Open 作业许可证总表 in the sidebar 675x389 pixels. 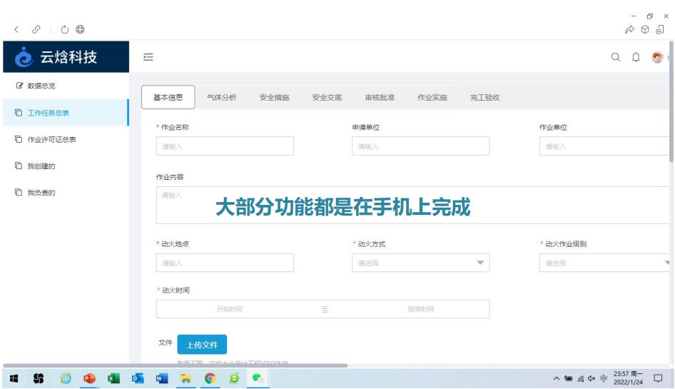tap(51, 139)
